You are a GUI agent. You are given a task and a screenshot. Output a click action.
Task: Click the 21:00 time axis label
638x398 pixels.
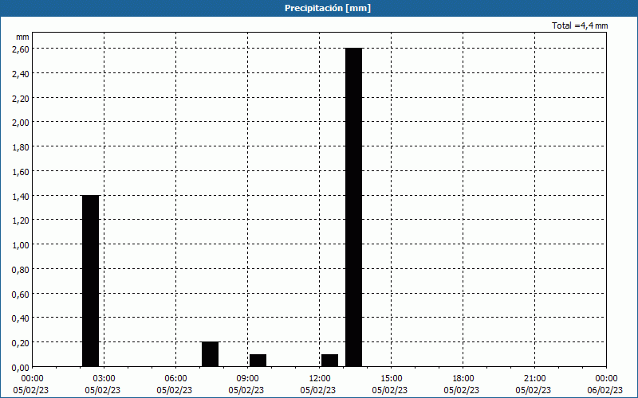[534, 379]
